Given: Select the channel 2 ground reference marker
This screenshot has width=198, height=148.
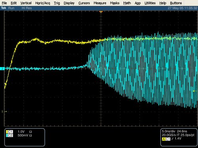Looking at the screenshot, I should (x=2, y=69).
